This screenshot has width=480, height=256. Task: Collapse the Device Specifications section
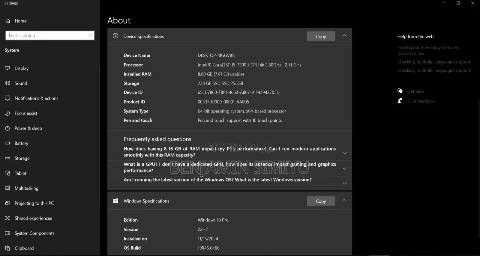344,35
